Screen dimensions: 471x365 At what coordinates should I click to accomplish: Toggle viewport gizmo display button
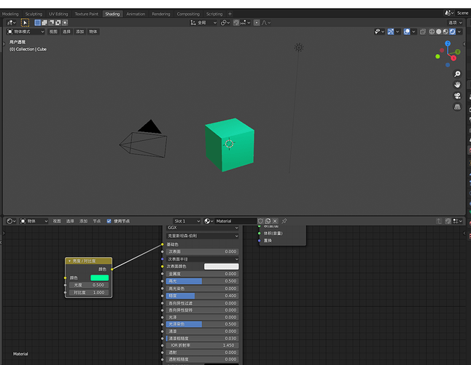(390, 31)
